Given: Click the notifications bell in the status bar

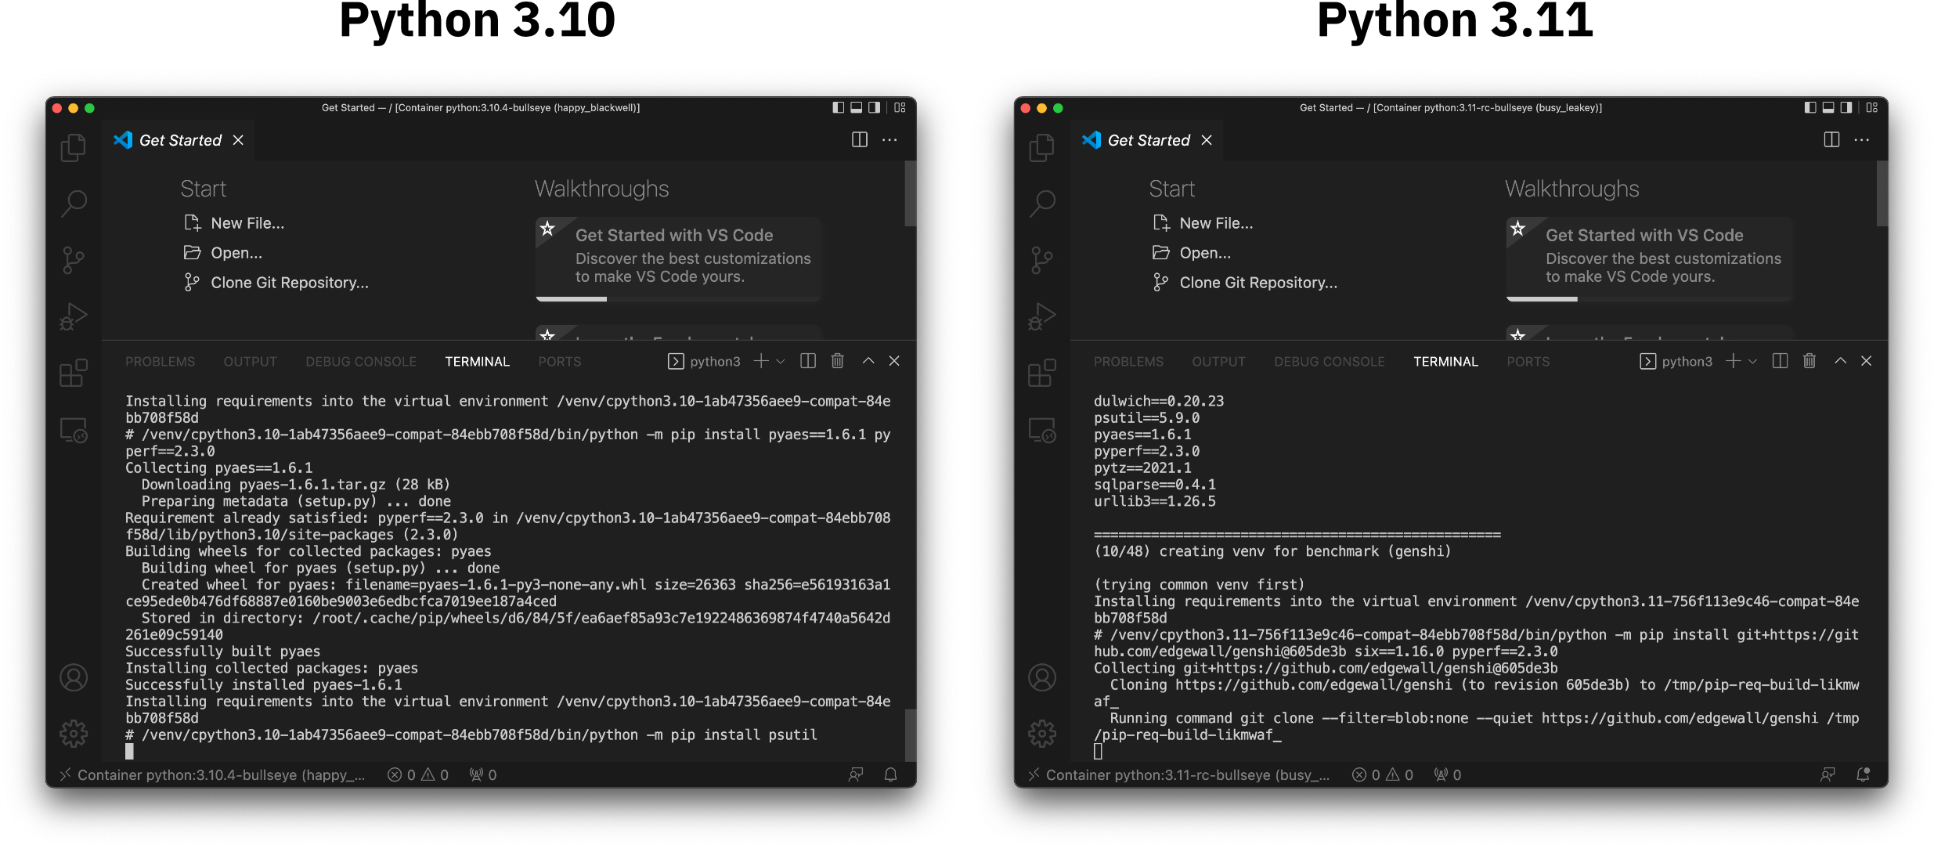Looking at the screenshot, I should point(890,774).
